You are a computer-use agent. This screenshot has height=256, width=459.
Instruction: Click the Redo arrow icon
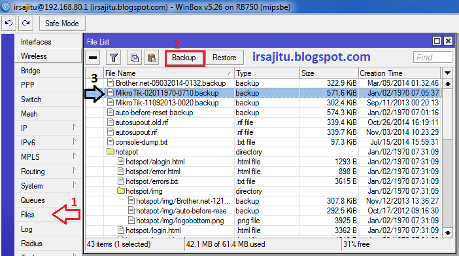tap(25, 23)
